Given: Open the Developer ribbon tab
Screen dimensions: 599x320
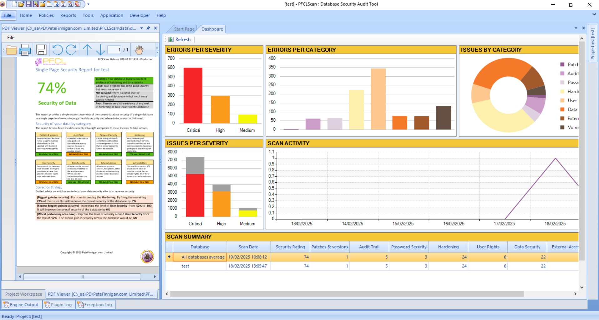Looking at the screenshot, I should (x=140, y=15).
